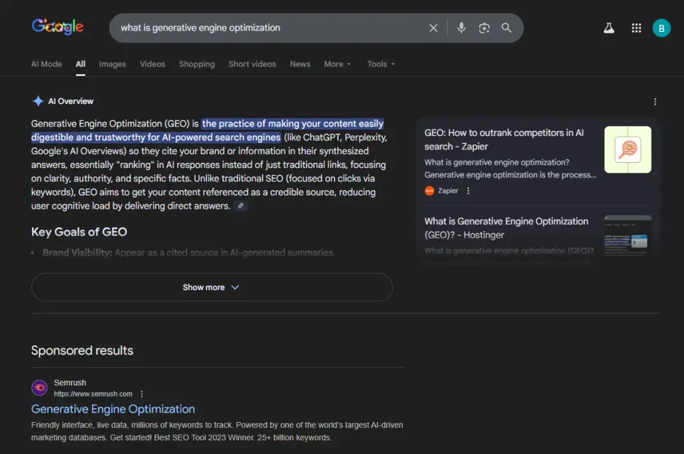684x454 pixels.
Task: Switch to AI Mode
Action: [x=46, y=64]
